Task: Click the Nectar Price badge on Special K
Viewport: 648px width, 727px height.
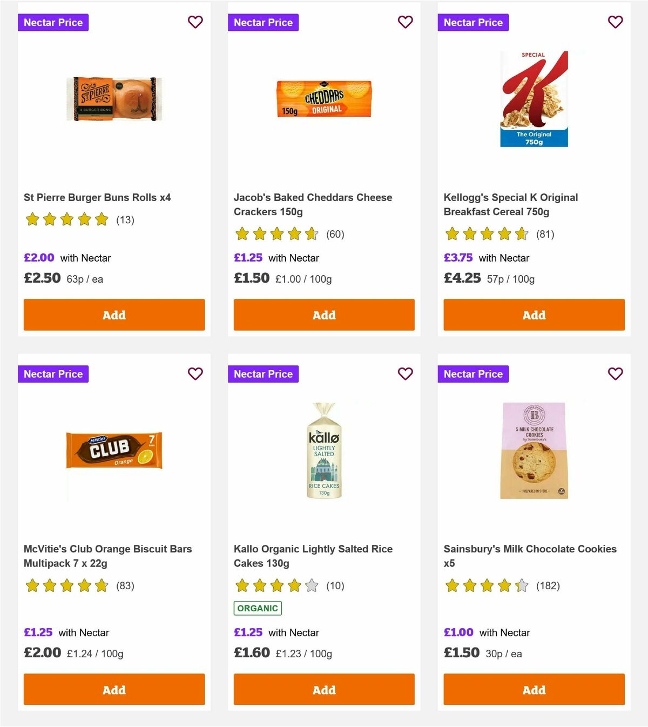Action: pyautogui.click(x=473, y=22)
